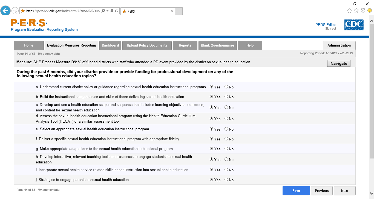The height and width of the screenshot is (199, 374).
Task: Choose No for item e select program
Action: click(226, 129)
